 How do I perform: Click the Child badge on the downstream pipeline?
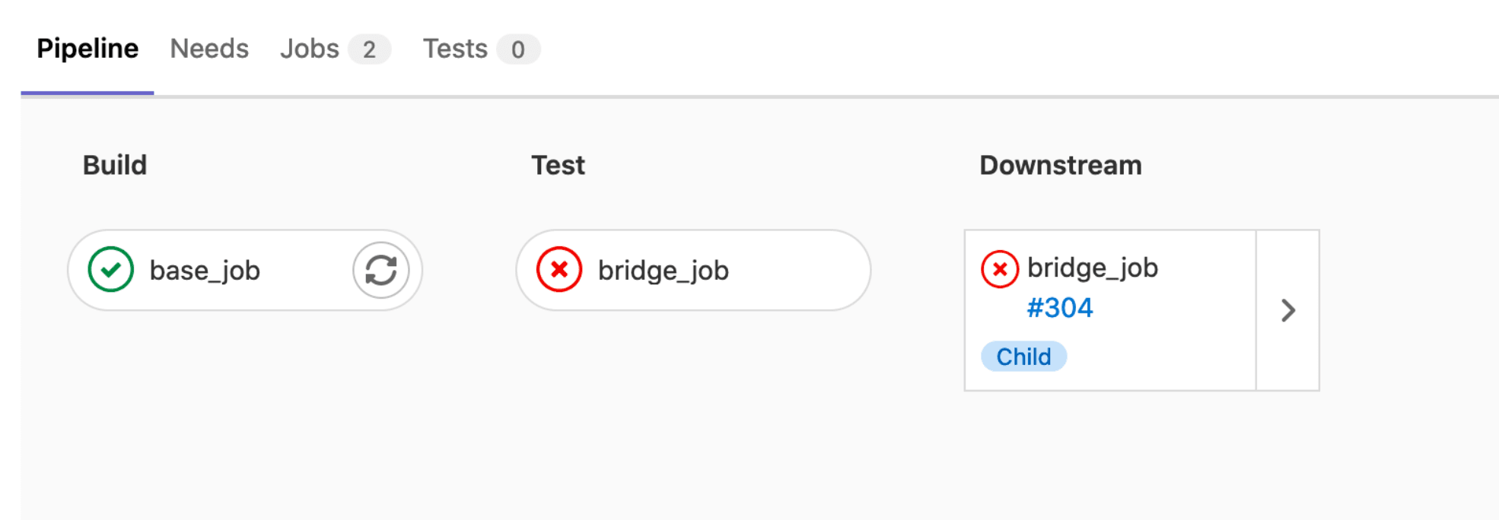point(1023,356)
